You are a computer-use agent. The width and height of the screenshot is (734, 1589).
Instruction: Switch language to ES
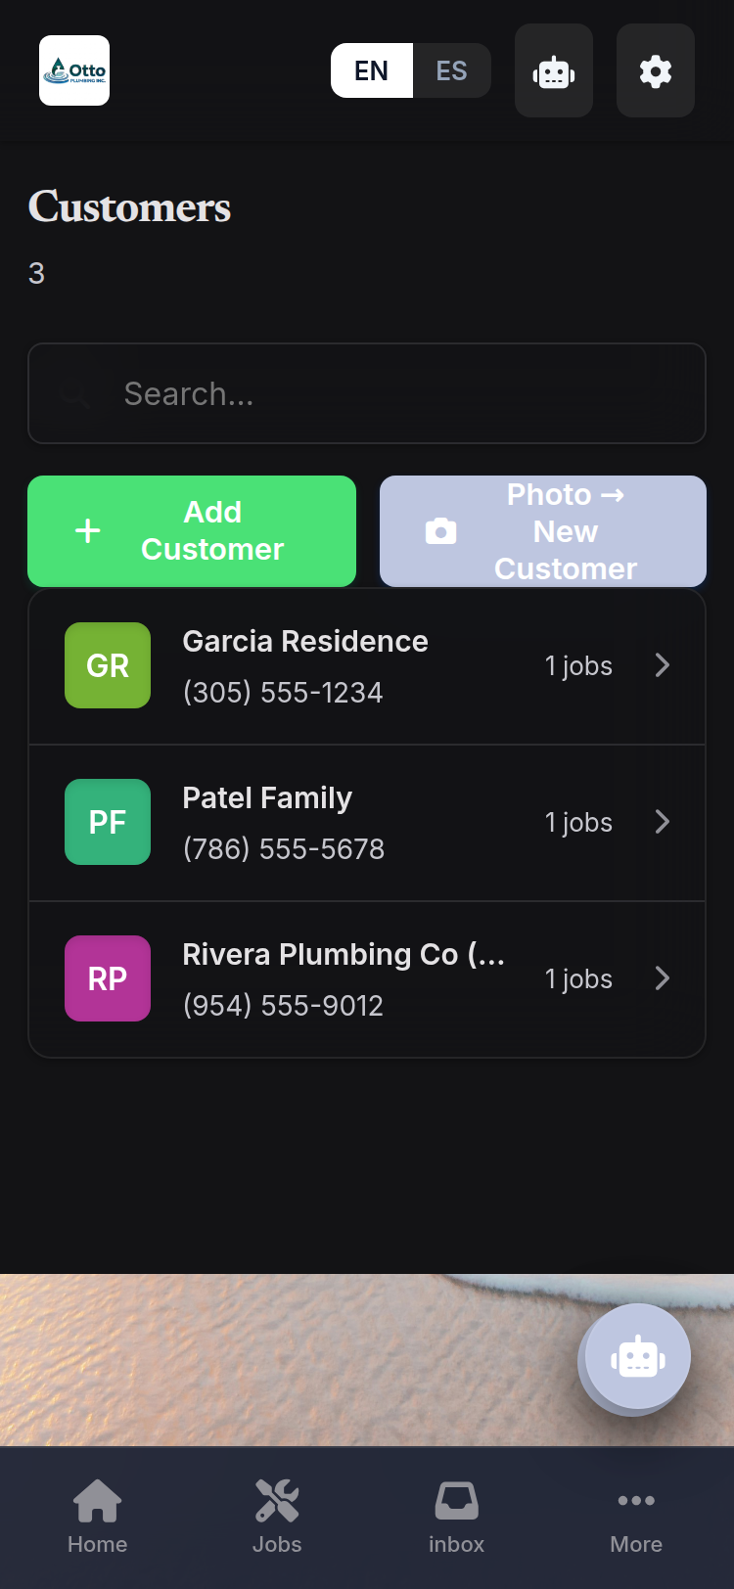451,70
